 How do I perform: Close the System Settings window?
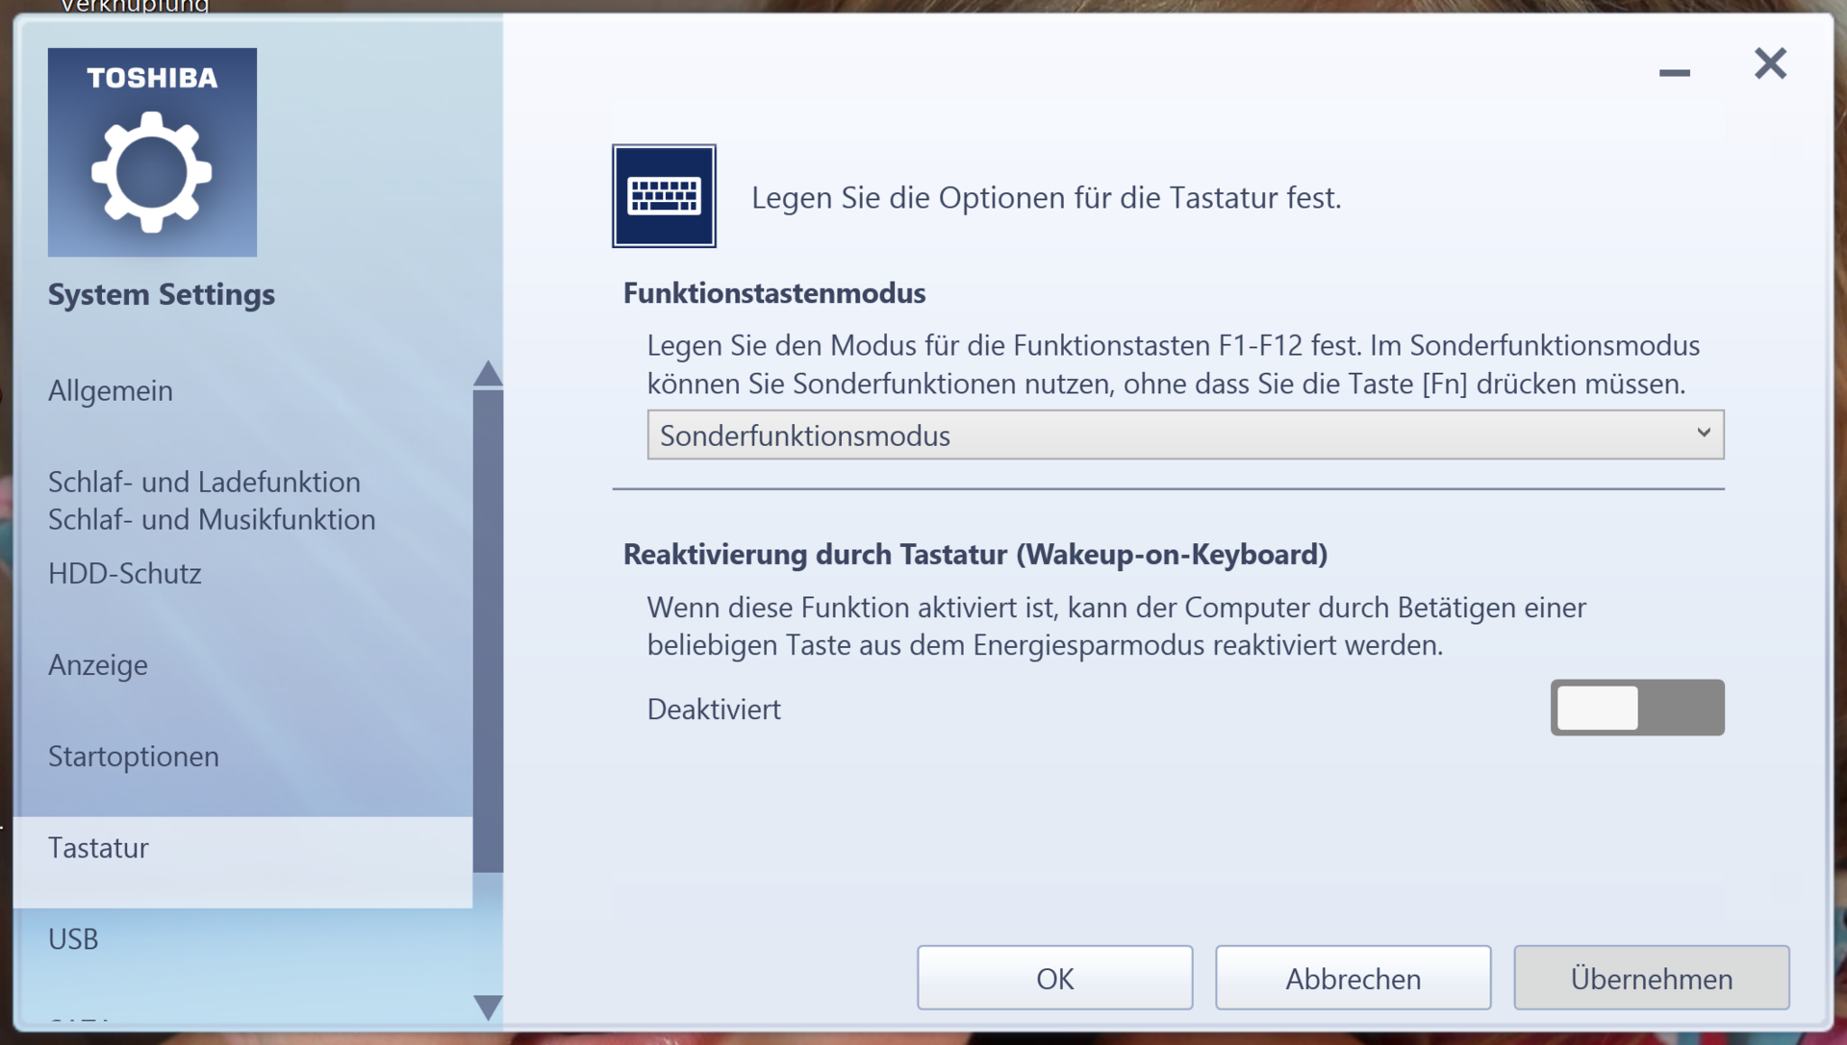click(1769, 64)
